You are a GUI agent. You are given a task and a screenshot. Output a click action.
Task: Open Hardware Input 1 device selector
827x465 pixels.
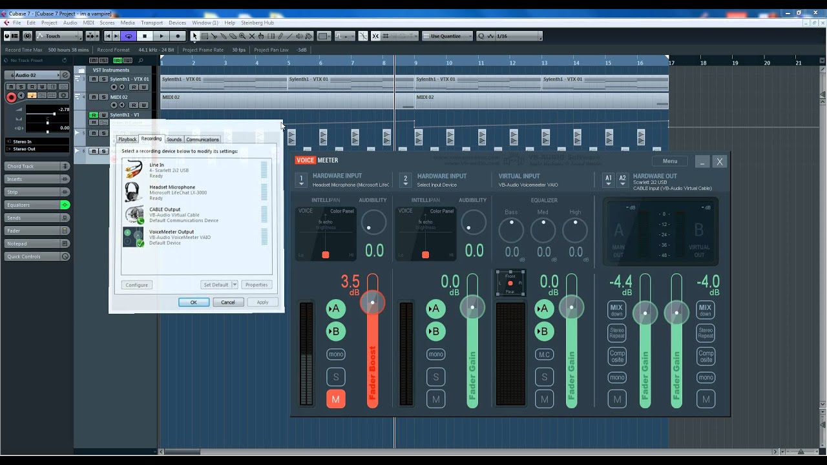point(300,180)
